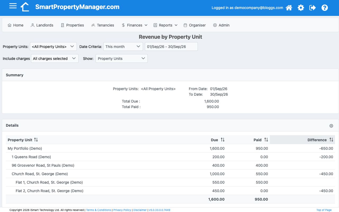Open the Show dropdown

122,59
